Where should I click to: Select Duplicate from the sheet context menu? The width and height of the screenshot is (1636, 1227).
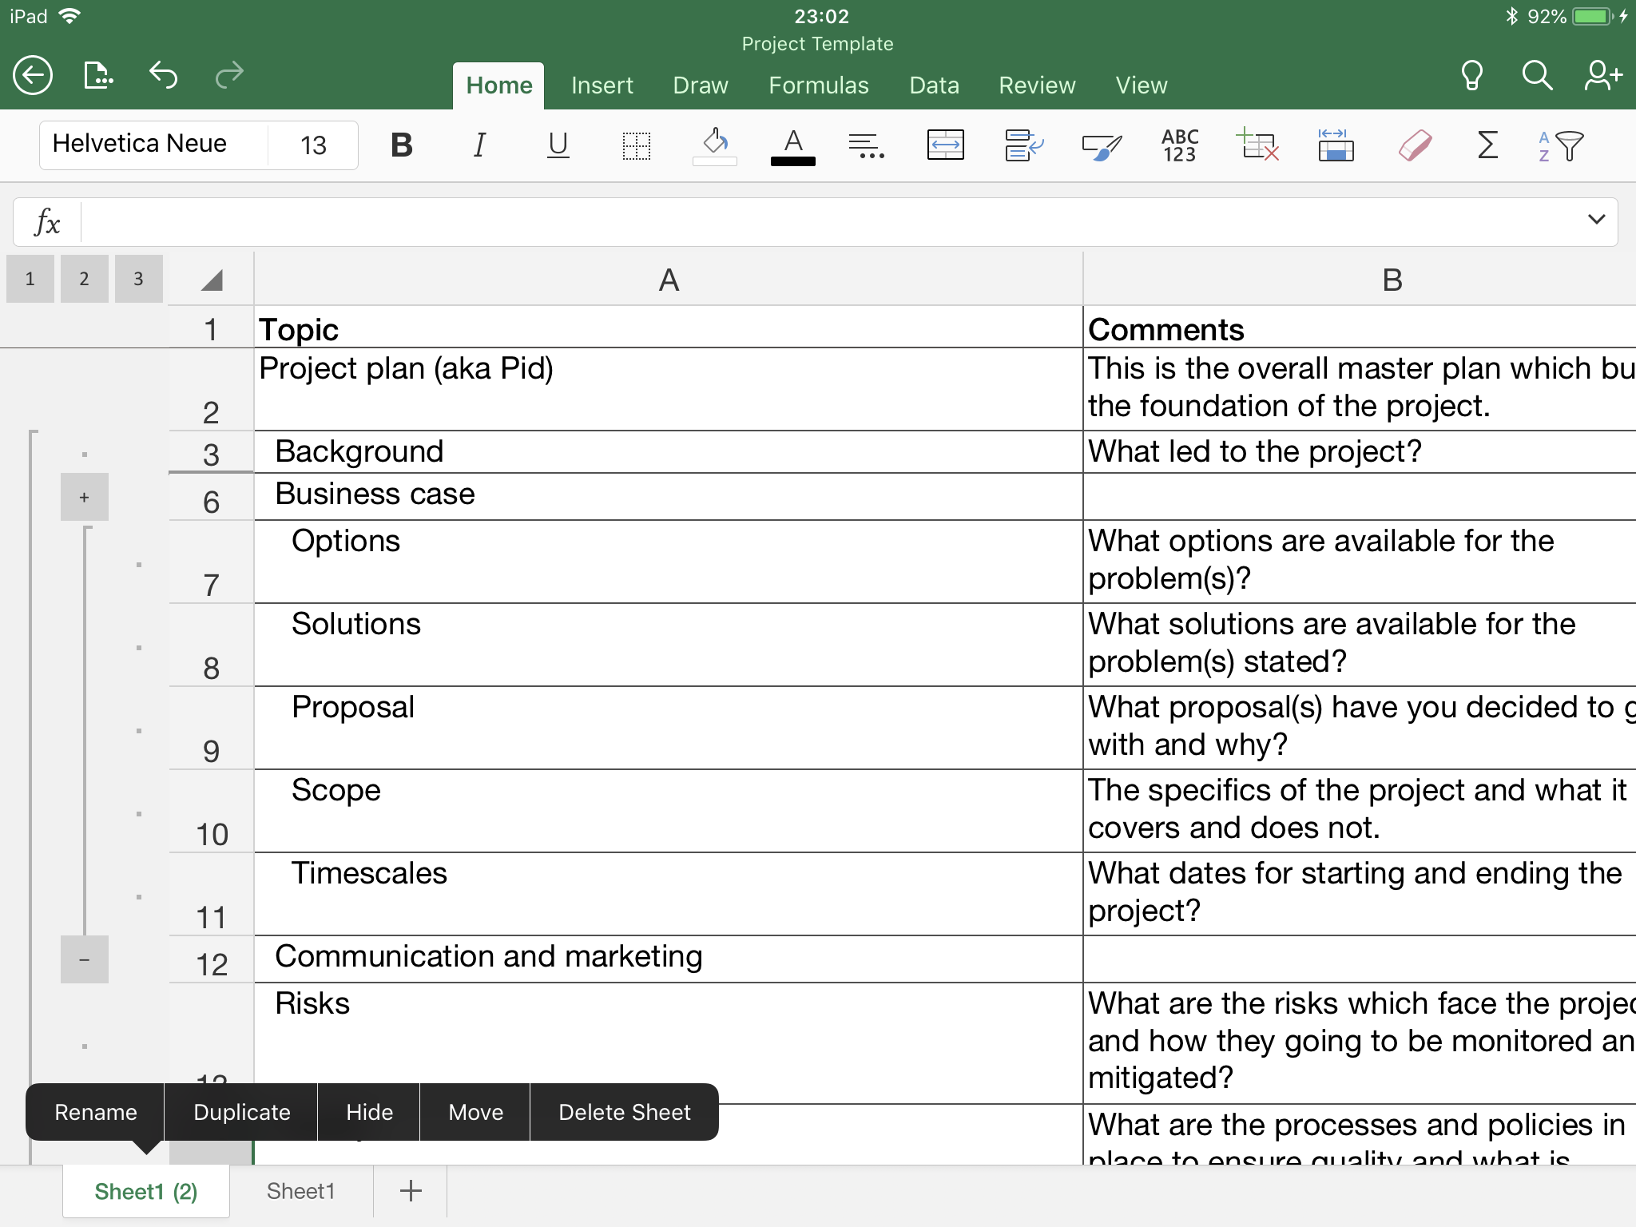pos(241,1112)
